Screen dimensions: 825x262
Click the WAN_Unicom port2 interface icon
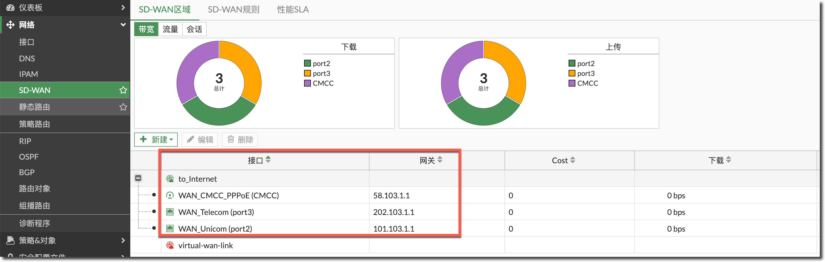tap(170, 228)
